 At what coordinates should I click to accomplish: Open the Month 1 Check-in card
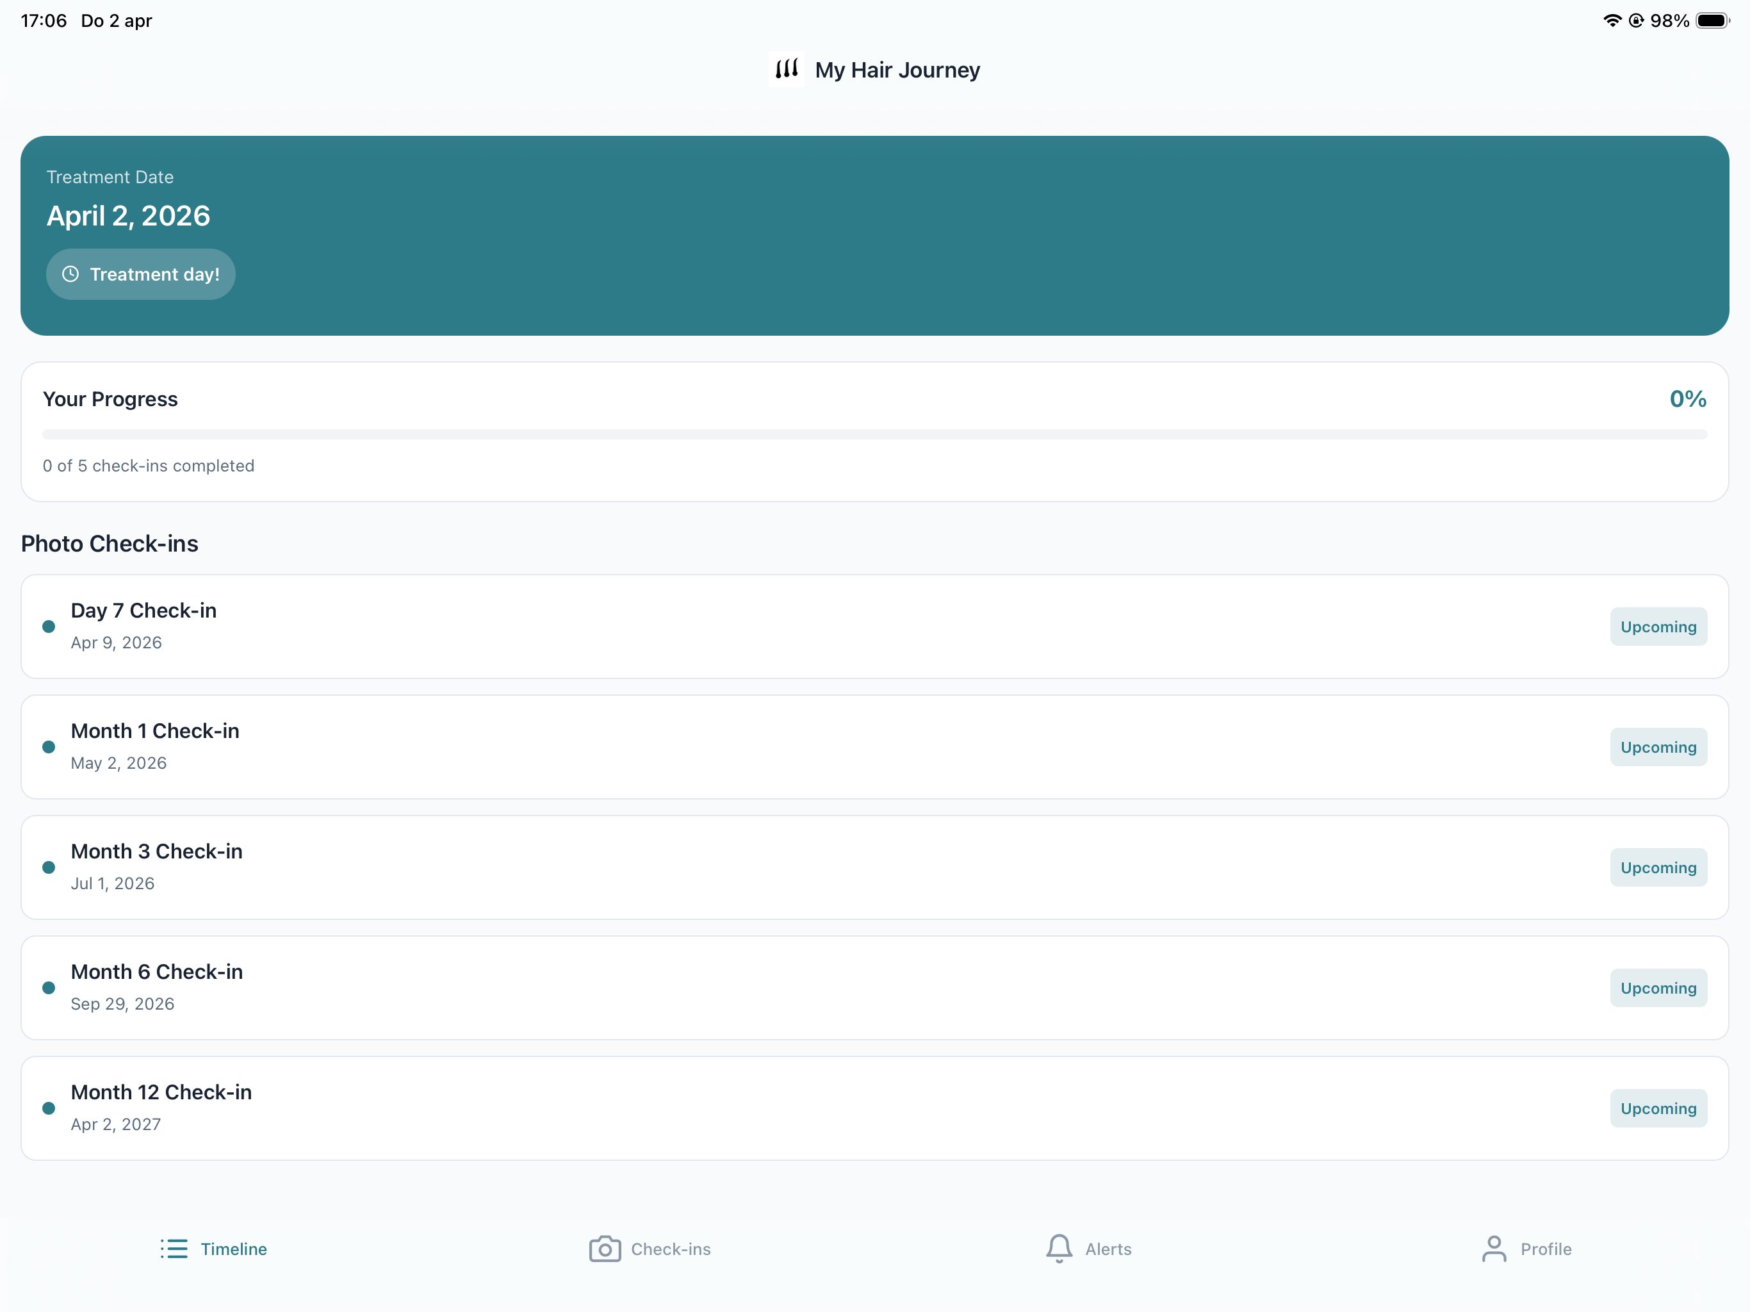click(875, 747)
